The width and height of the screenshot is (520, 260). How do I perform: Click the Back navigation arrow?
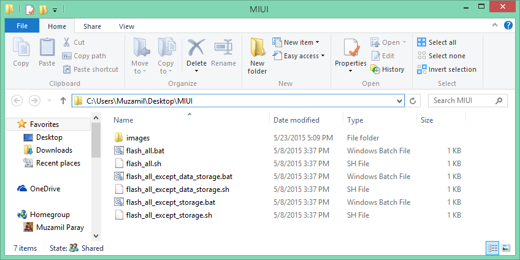[x=17, y=101]
